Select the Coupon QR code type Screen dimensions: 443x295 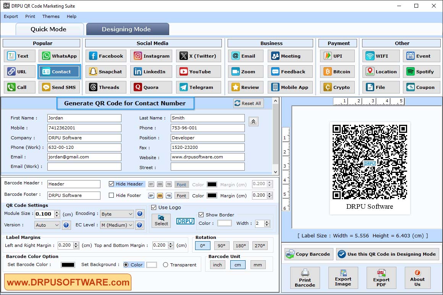422,87
